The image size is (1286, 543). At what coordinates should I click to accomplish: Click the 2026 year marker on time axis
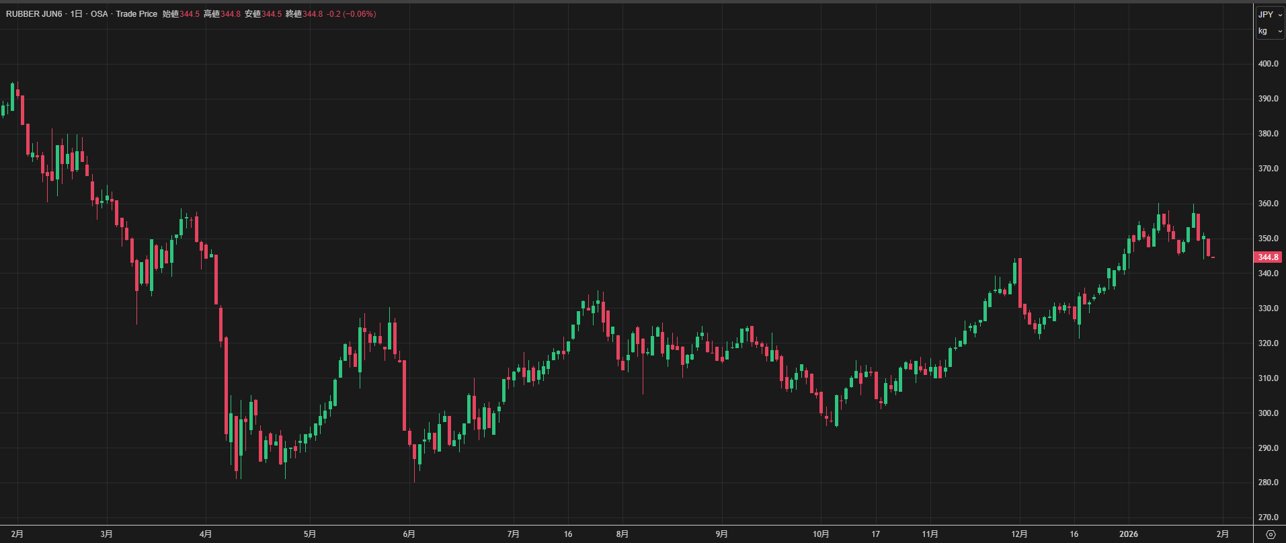coord(1128,534)
